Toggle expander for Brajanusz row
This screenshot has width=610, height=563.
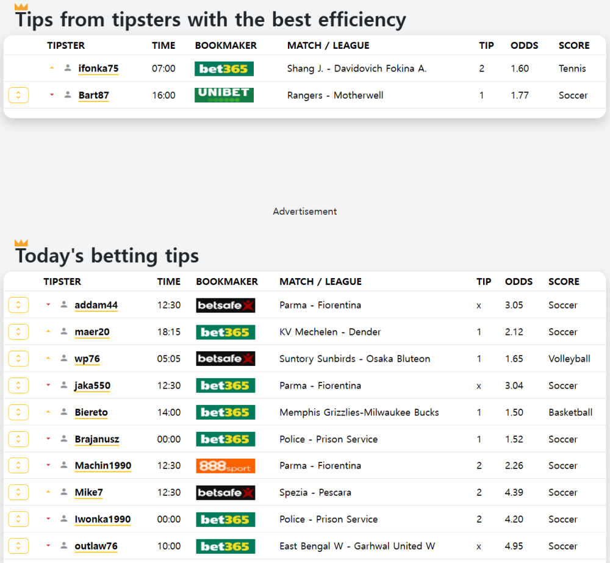pyautogui.click(x=18, y=439)
